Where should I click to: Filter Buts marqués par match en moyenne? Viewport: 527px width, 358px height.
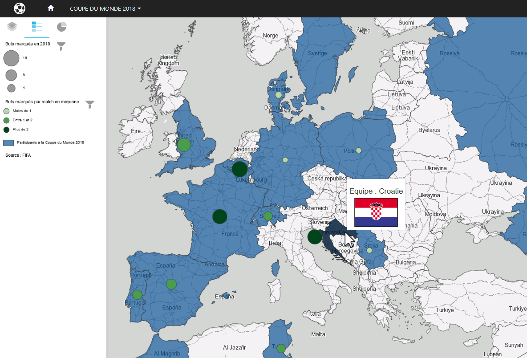pyautogui.click(x=90, y=105)
